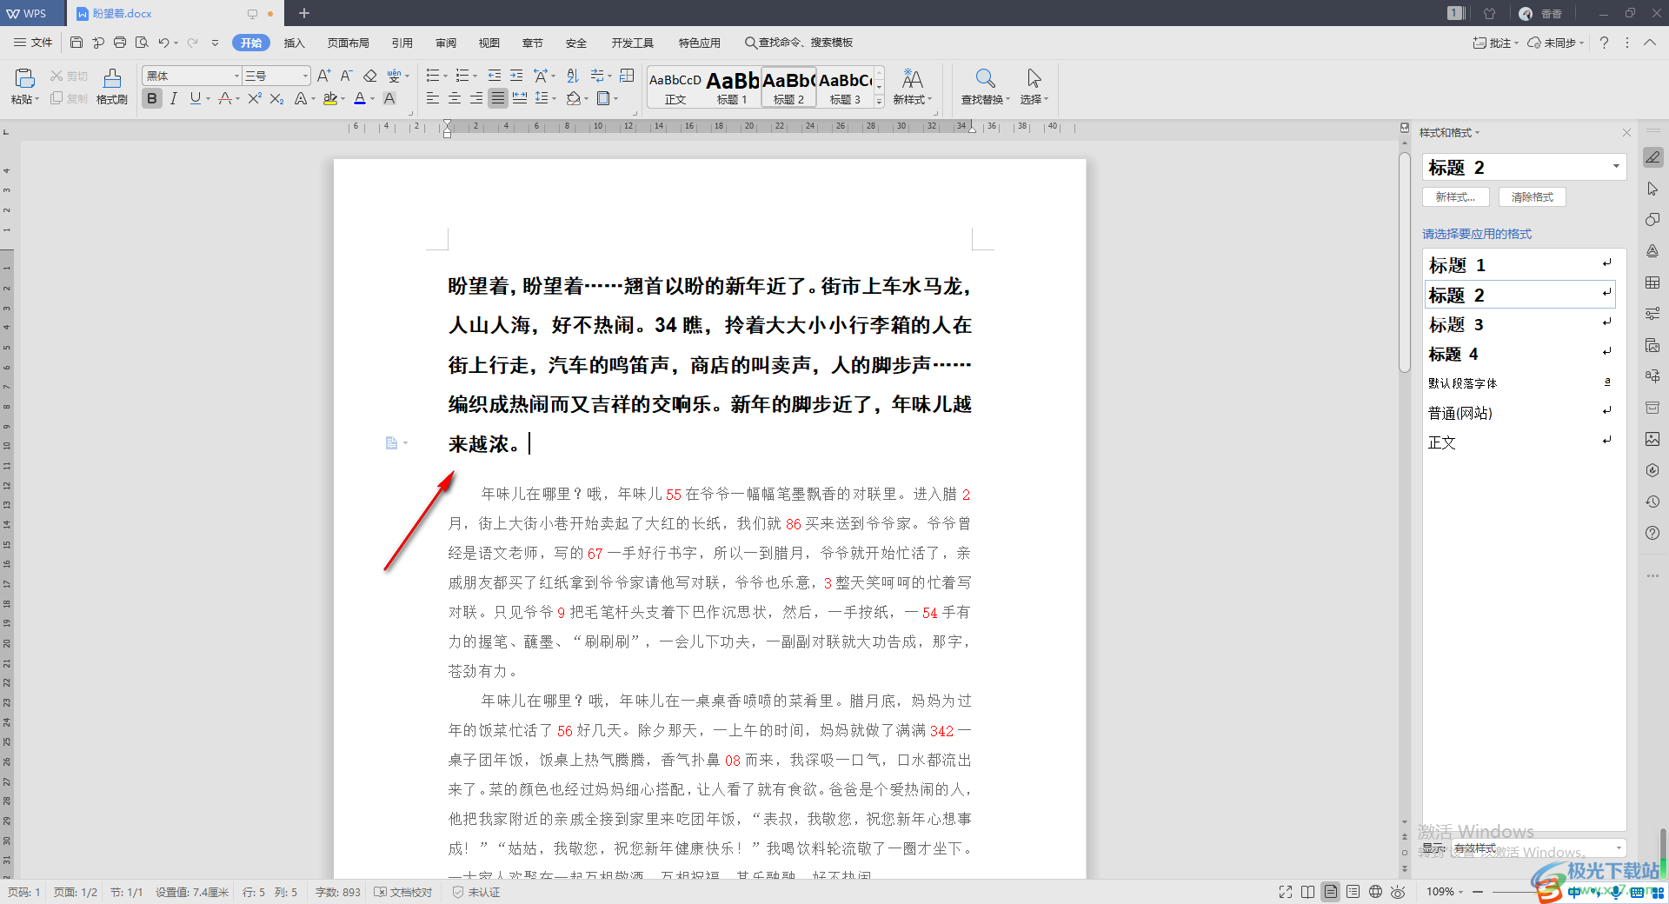The height and width of the screenshot is (904, 1669).
Task: Toggle document proofing (文档校对) in status bar
Action: [x=403, y=893]
